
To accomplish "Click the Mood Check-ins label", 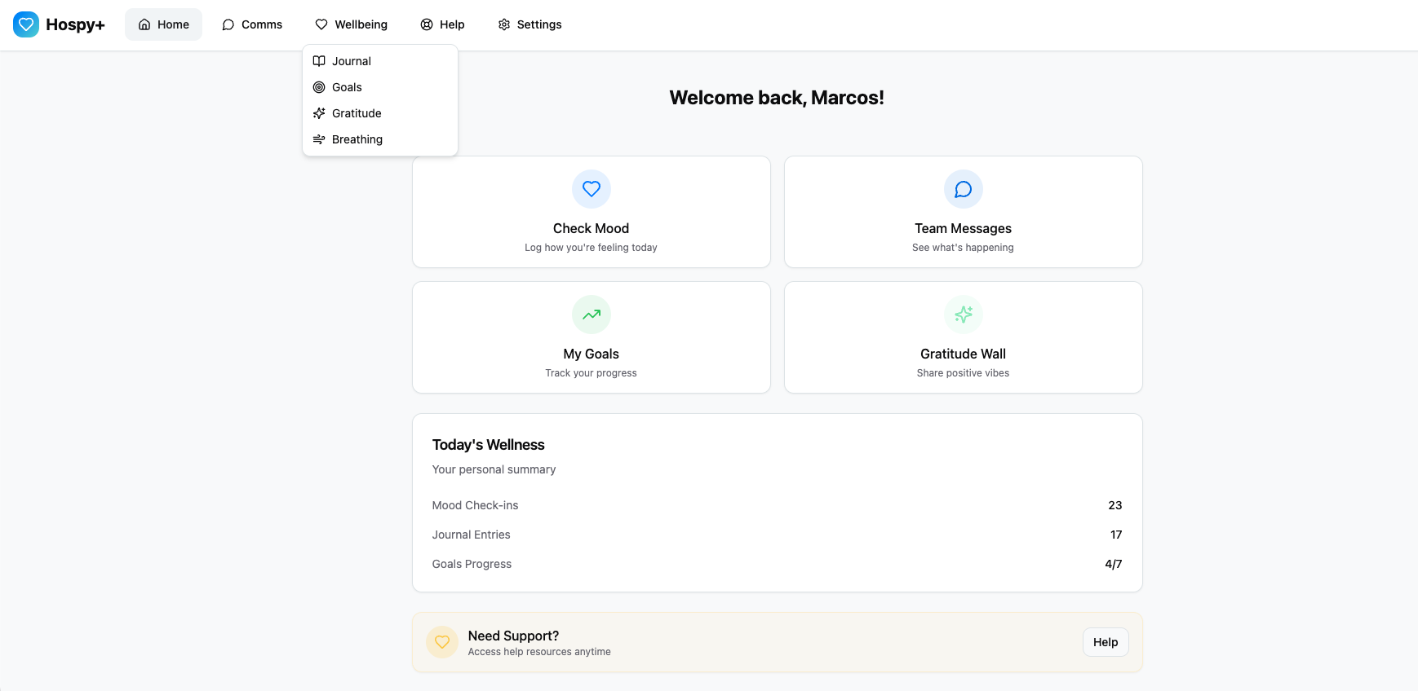I will coord(476,505).
